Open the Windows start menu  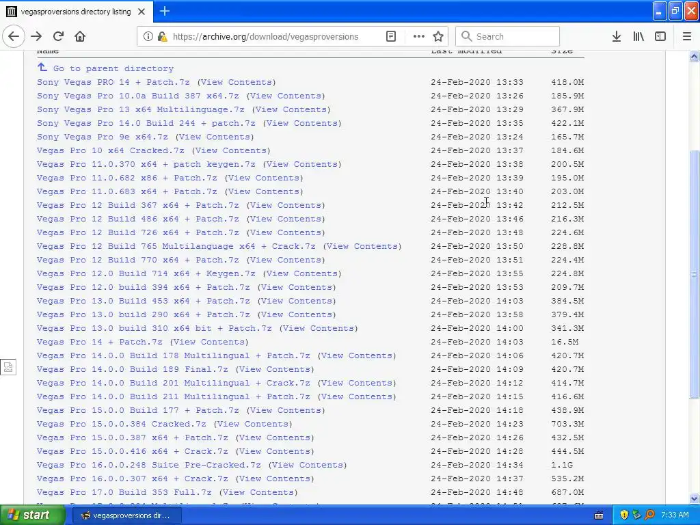(x=32, y=515)
